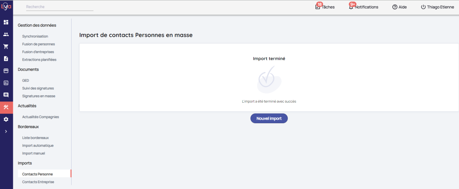
Task: Open the document icon in sidebar
Action: 6,59
